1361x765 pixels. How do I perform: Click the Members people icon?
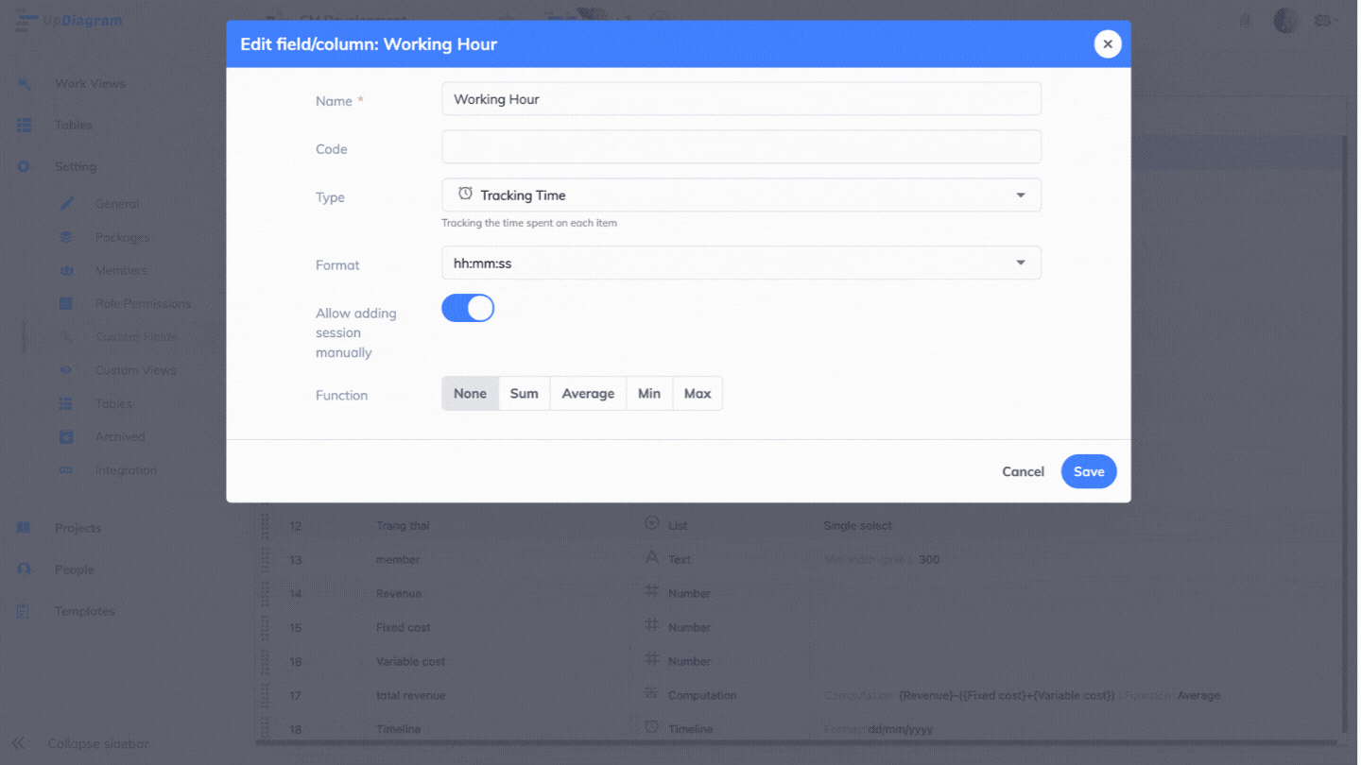coord(66,270)
